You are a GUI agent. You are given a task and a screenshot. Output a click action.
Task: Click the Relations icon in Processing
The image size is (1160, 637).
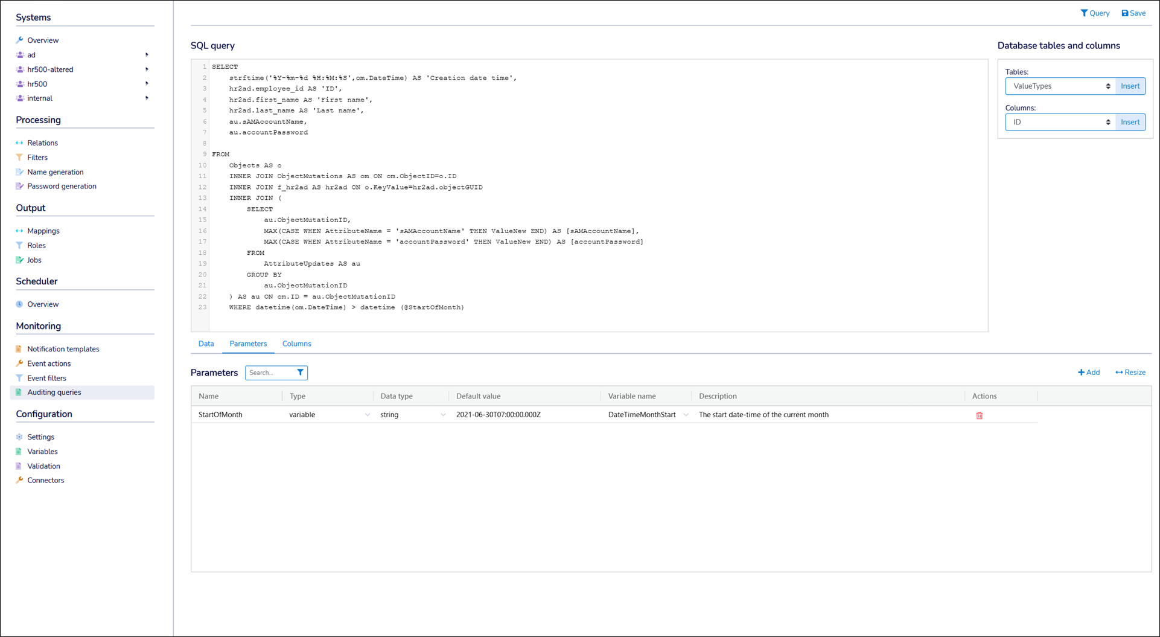pyautogui.click(x=19, y=143)
